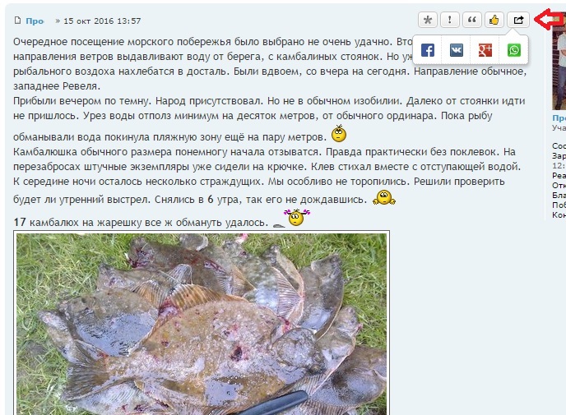The width and height of the screenshot is (566, 415).
Task: Share the post via WhatsApp
Action: 514,50
